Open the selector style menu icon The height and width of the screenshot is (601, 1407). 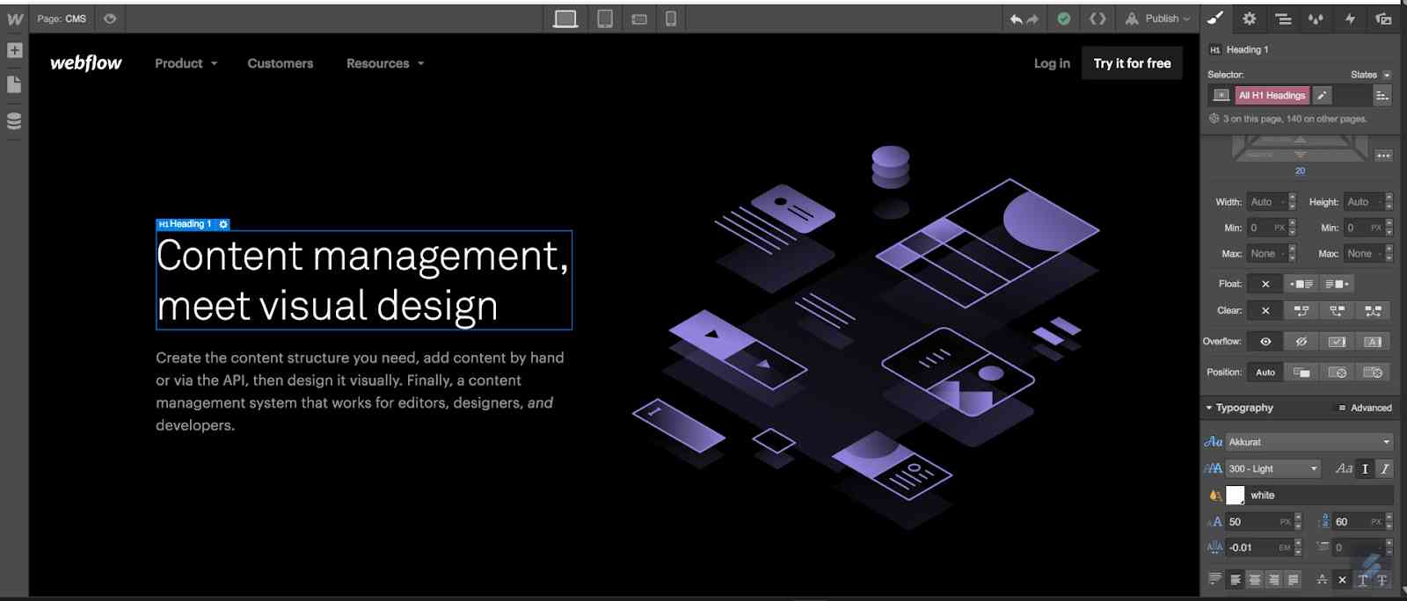click(x=1382, y=95)
